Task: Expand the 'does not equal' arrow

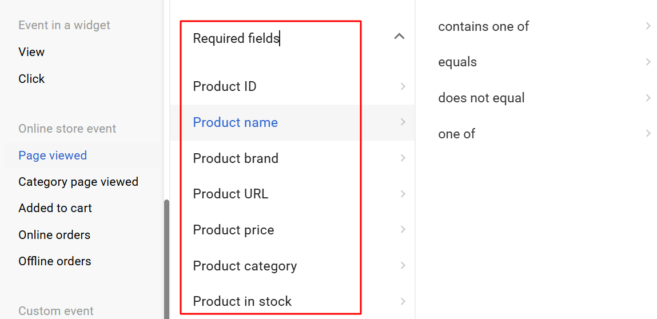Action: tap(648, 98)
